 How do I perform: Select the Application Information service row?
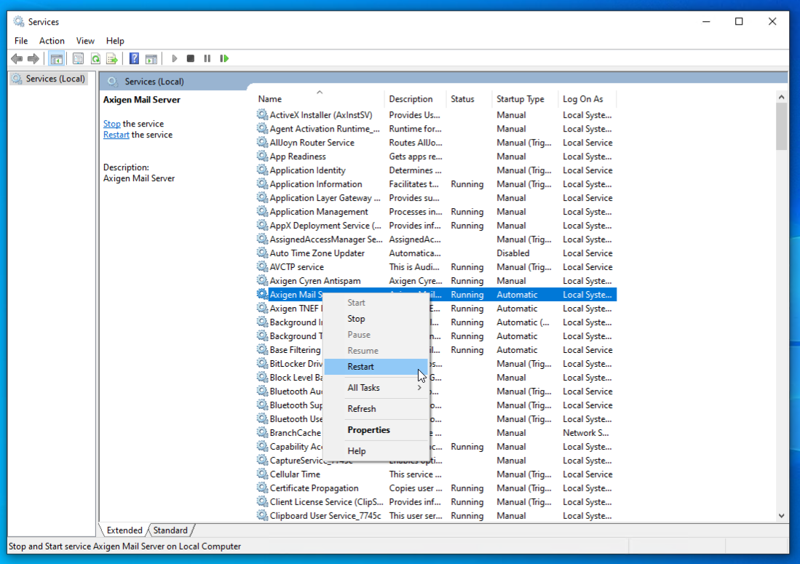pyautogui.click(x=436, y=184)
